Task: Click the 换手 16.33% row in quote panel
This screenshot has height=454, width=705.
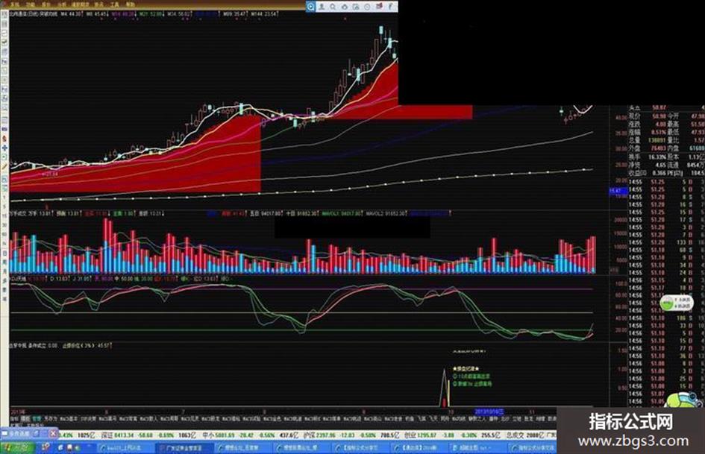Action: click(x=648, y=157)
